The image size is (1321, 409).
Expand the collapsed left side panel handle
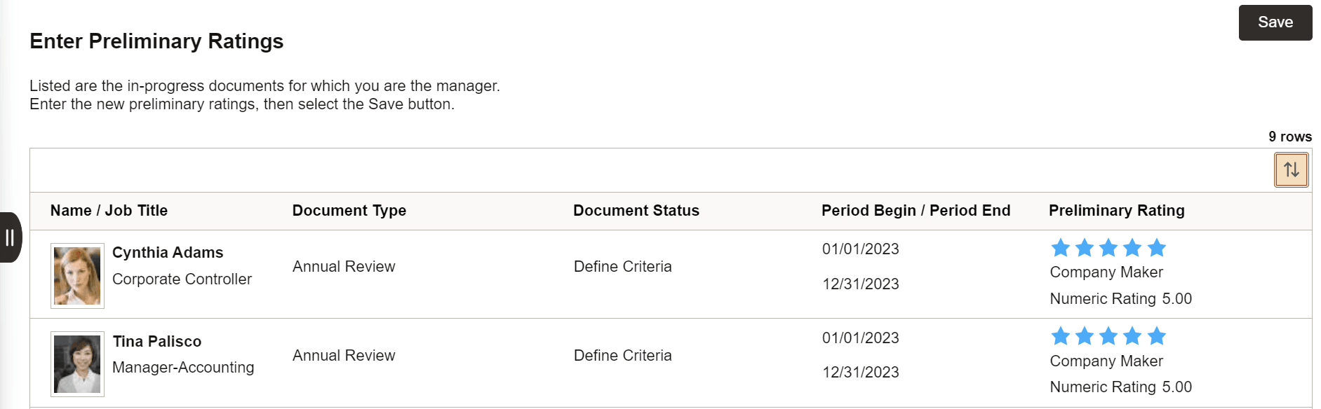tap(10, 237)
